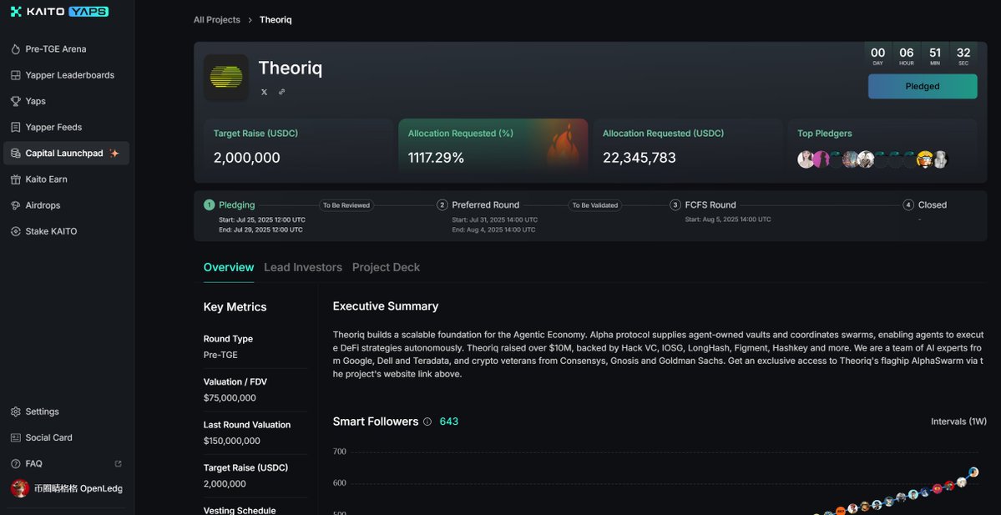Click the Closed step 4 marker
Image resolution: width=1001 pixels, height=515 pixels.
point(907,204)
